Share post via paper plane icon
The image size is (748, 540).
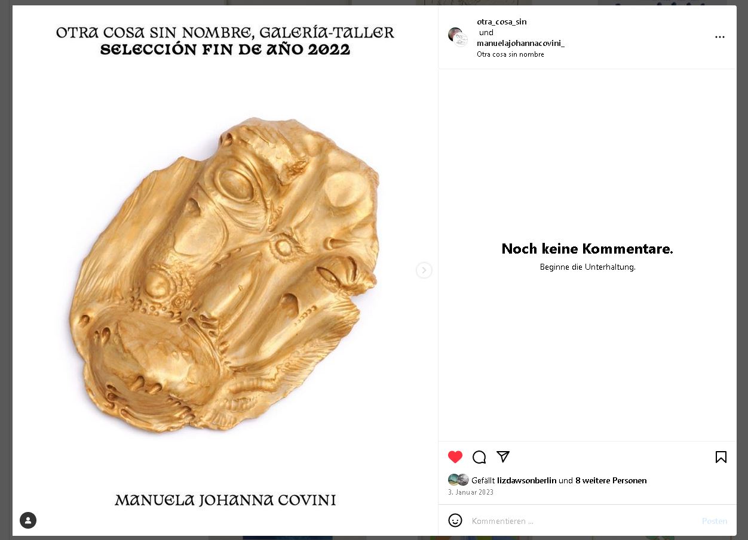tap(503, 456)
